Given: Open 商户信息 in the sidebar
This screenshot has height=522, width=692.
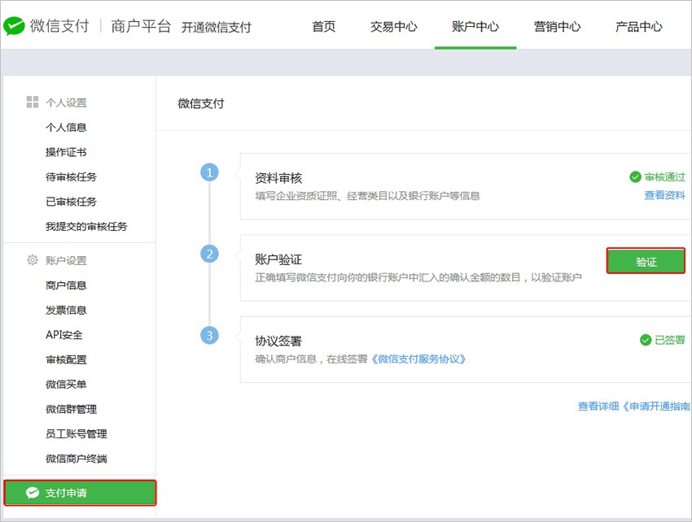Looking at the screenshot, I should (x=66, y=285).
